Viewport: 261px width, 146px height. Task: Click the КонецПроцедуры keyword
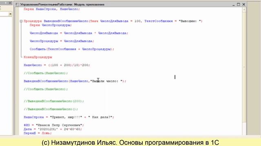coord(38,57)
